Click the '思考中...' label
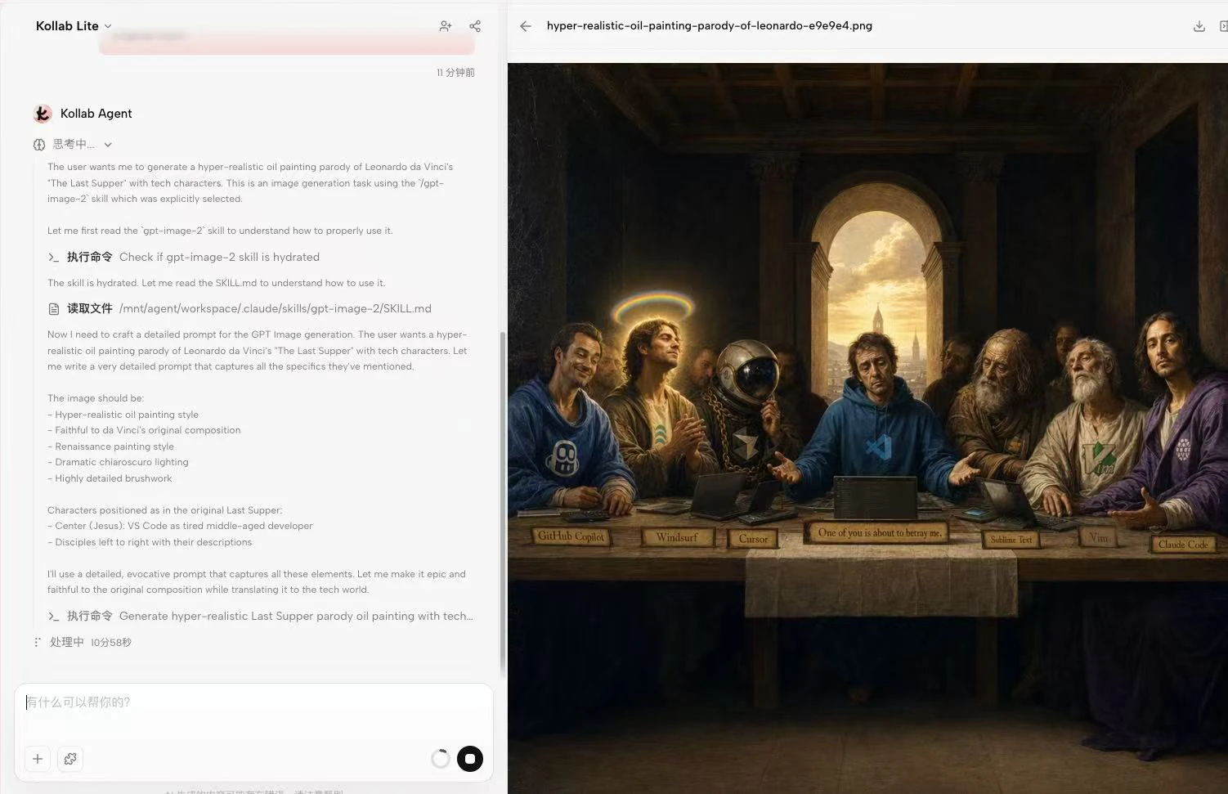 tap(74, 145)
